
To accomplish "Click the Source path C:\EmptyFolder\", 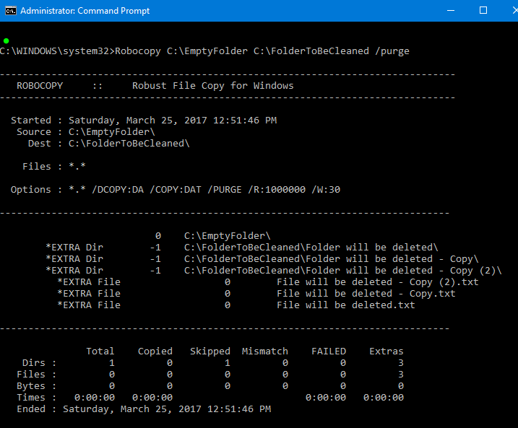I will coord(111,132).
